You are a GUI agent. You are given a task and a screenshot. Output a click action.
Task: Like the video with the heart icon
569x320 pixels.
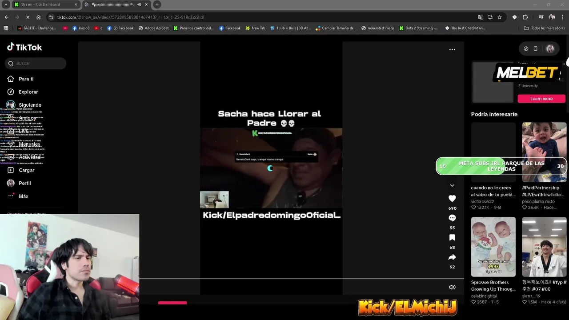pyautogui.click(x=452, y=198)
